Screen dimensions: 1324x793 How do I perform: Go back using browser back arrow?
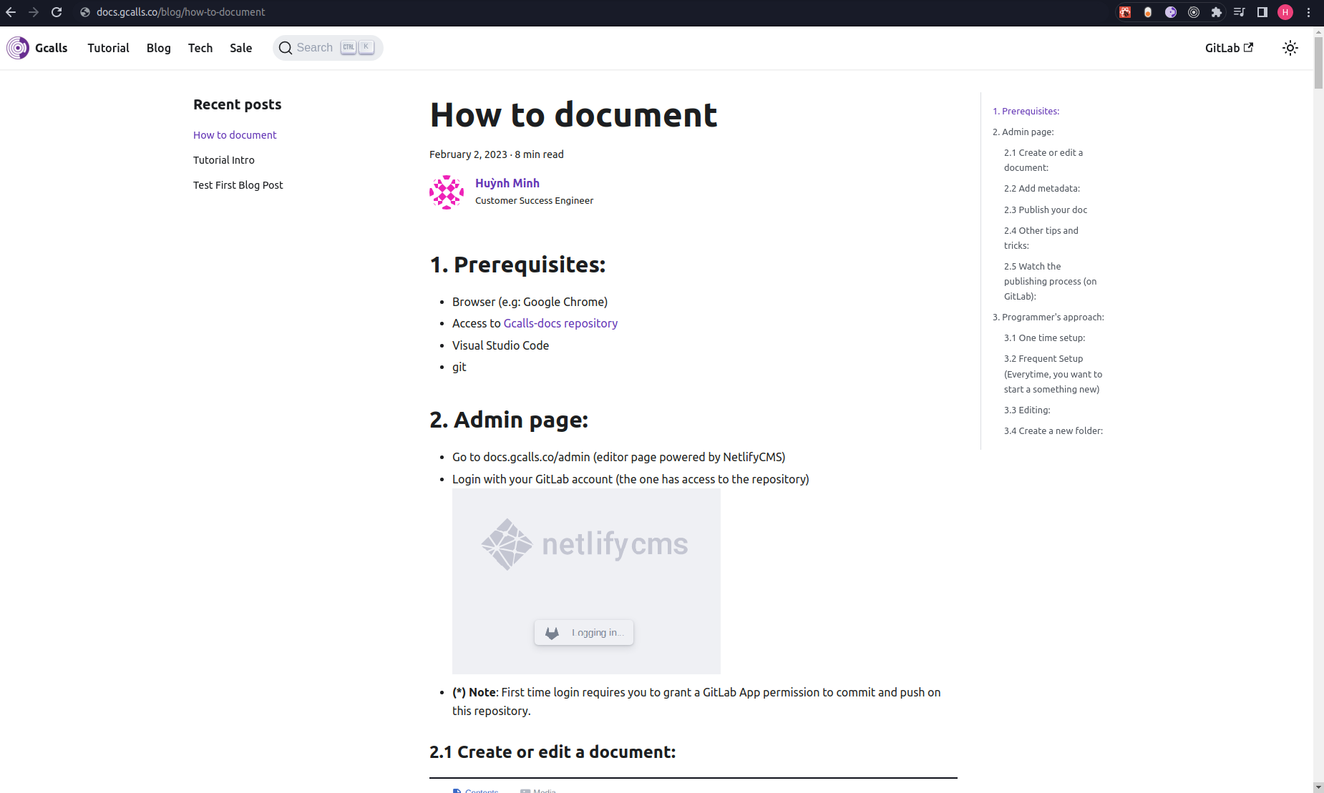pyautogui.click(x=11, y=12)
